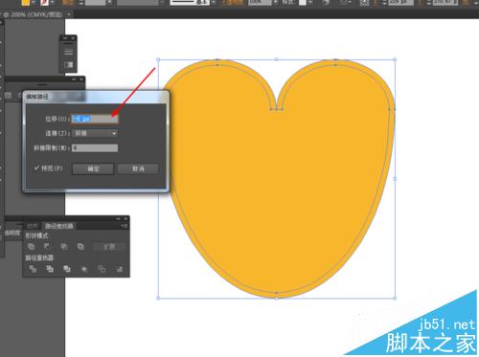Open the Pathfinder panel flyout menu

click(125, 226)
